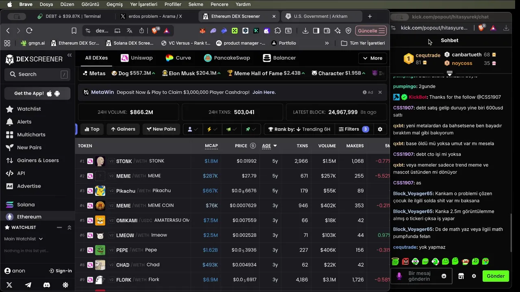Switch to U.S. Government Arkham tab
The height and width of the screenshot is (292, 520).
tap(321, 16)
